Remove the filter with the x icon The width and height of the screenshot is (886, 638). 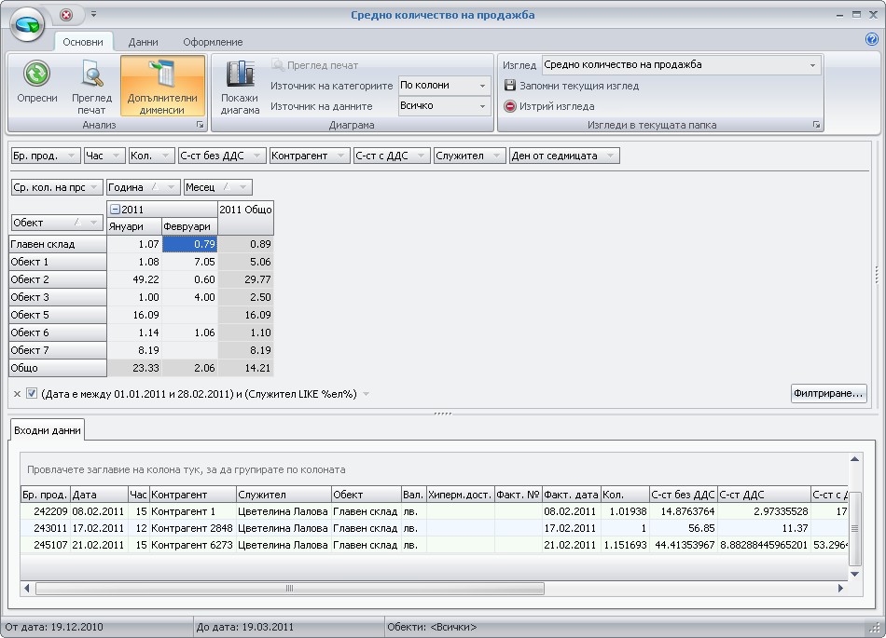[x=17, y=394]
